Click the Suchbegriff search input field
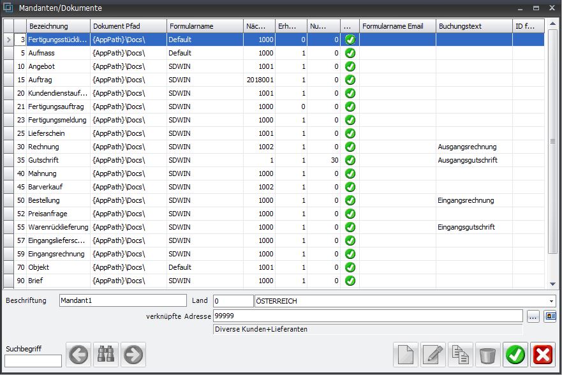This screenshot has width=562, height=375. point(33,361)
